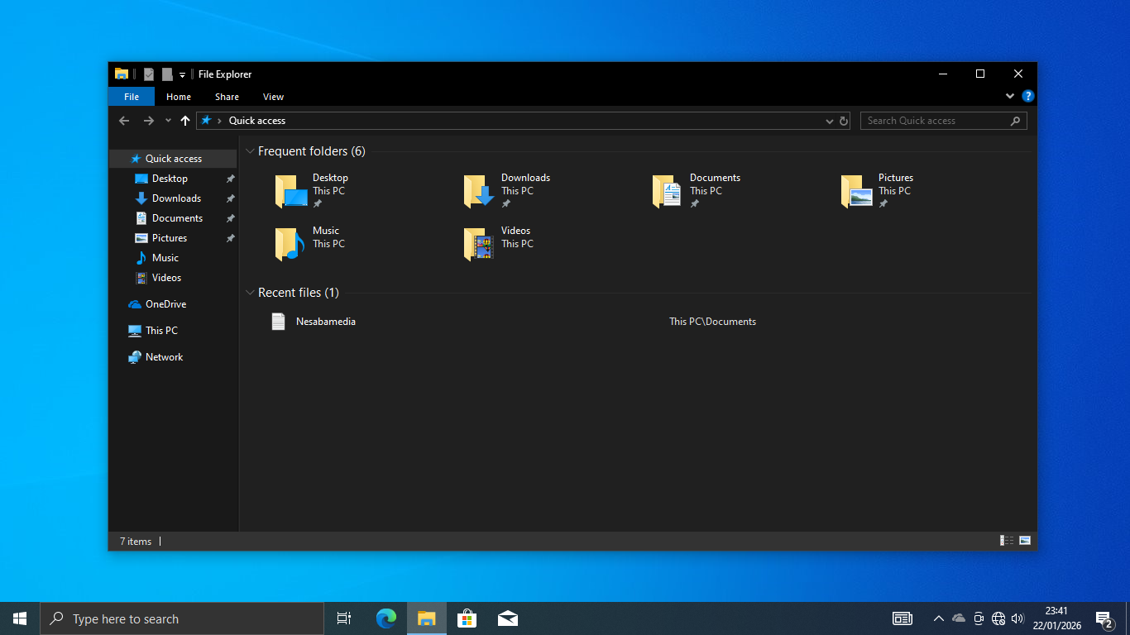Click the Back navigation arrow

click(x=124, y=121)
